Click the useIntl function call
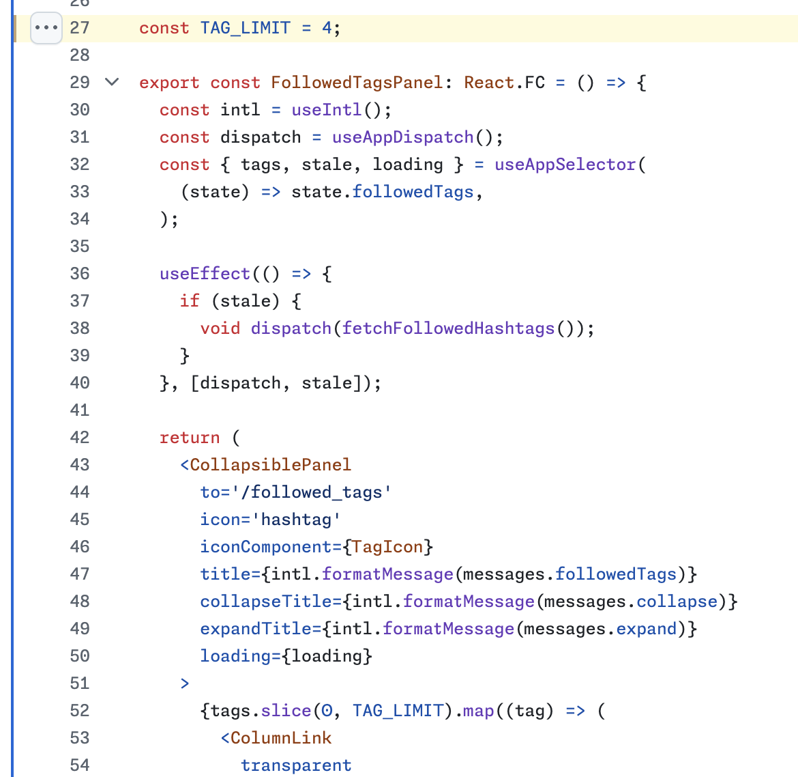The width and height of the screenshot is (798, 777). pos(327,110)
